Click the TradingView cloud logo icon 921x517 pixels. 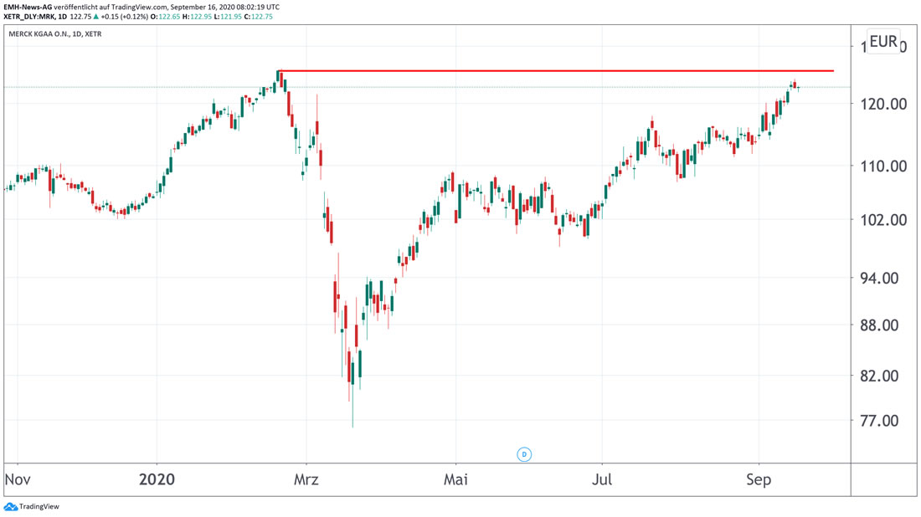pos(10,507)
